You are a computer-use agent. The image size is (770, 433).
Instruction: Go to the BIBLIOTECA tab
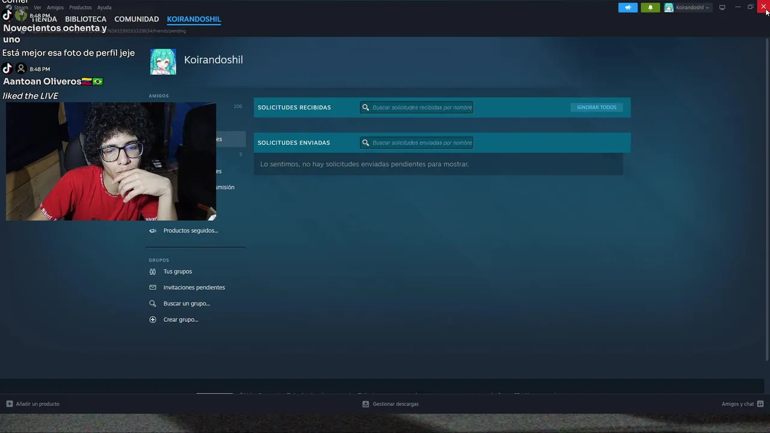click(x=85, y=19)
